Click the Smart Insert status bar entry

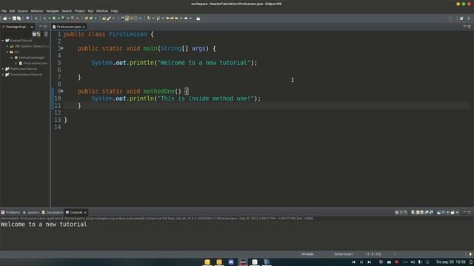(344, 254)
